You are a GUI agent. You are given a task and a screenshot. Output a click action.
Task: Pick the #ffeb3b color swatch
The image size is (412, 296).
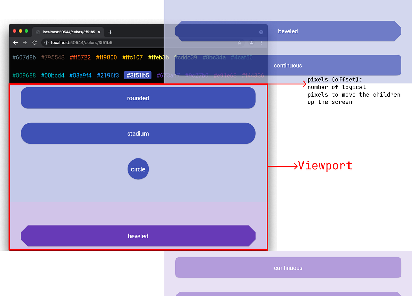pos(158,57)
